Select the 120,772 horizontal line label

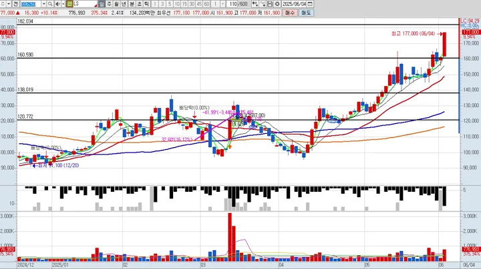click(25, 117)
